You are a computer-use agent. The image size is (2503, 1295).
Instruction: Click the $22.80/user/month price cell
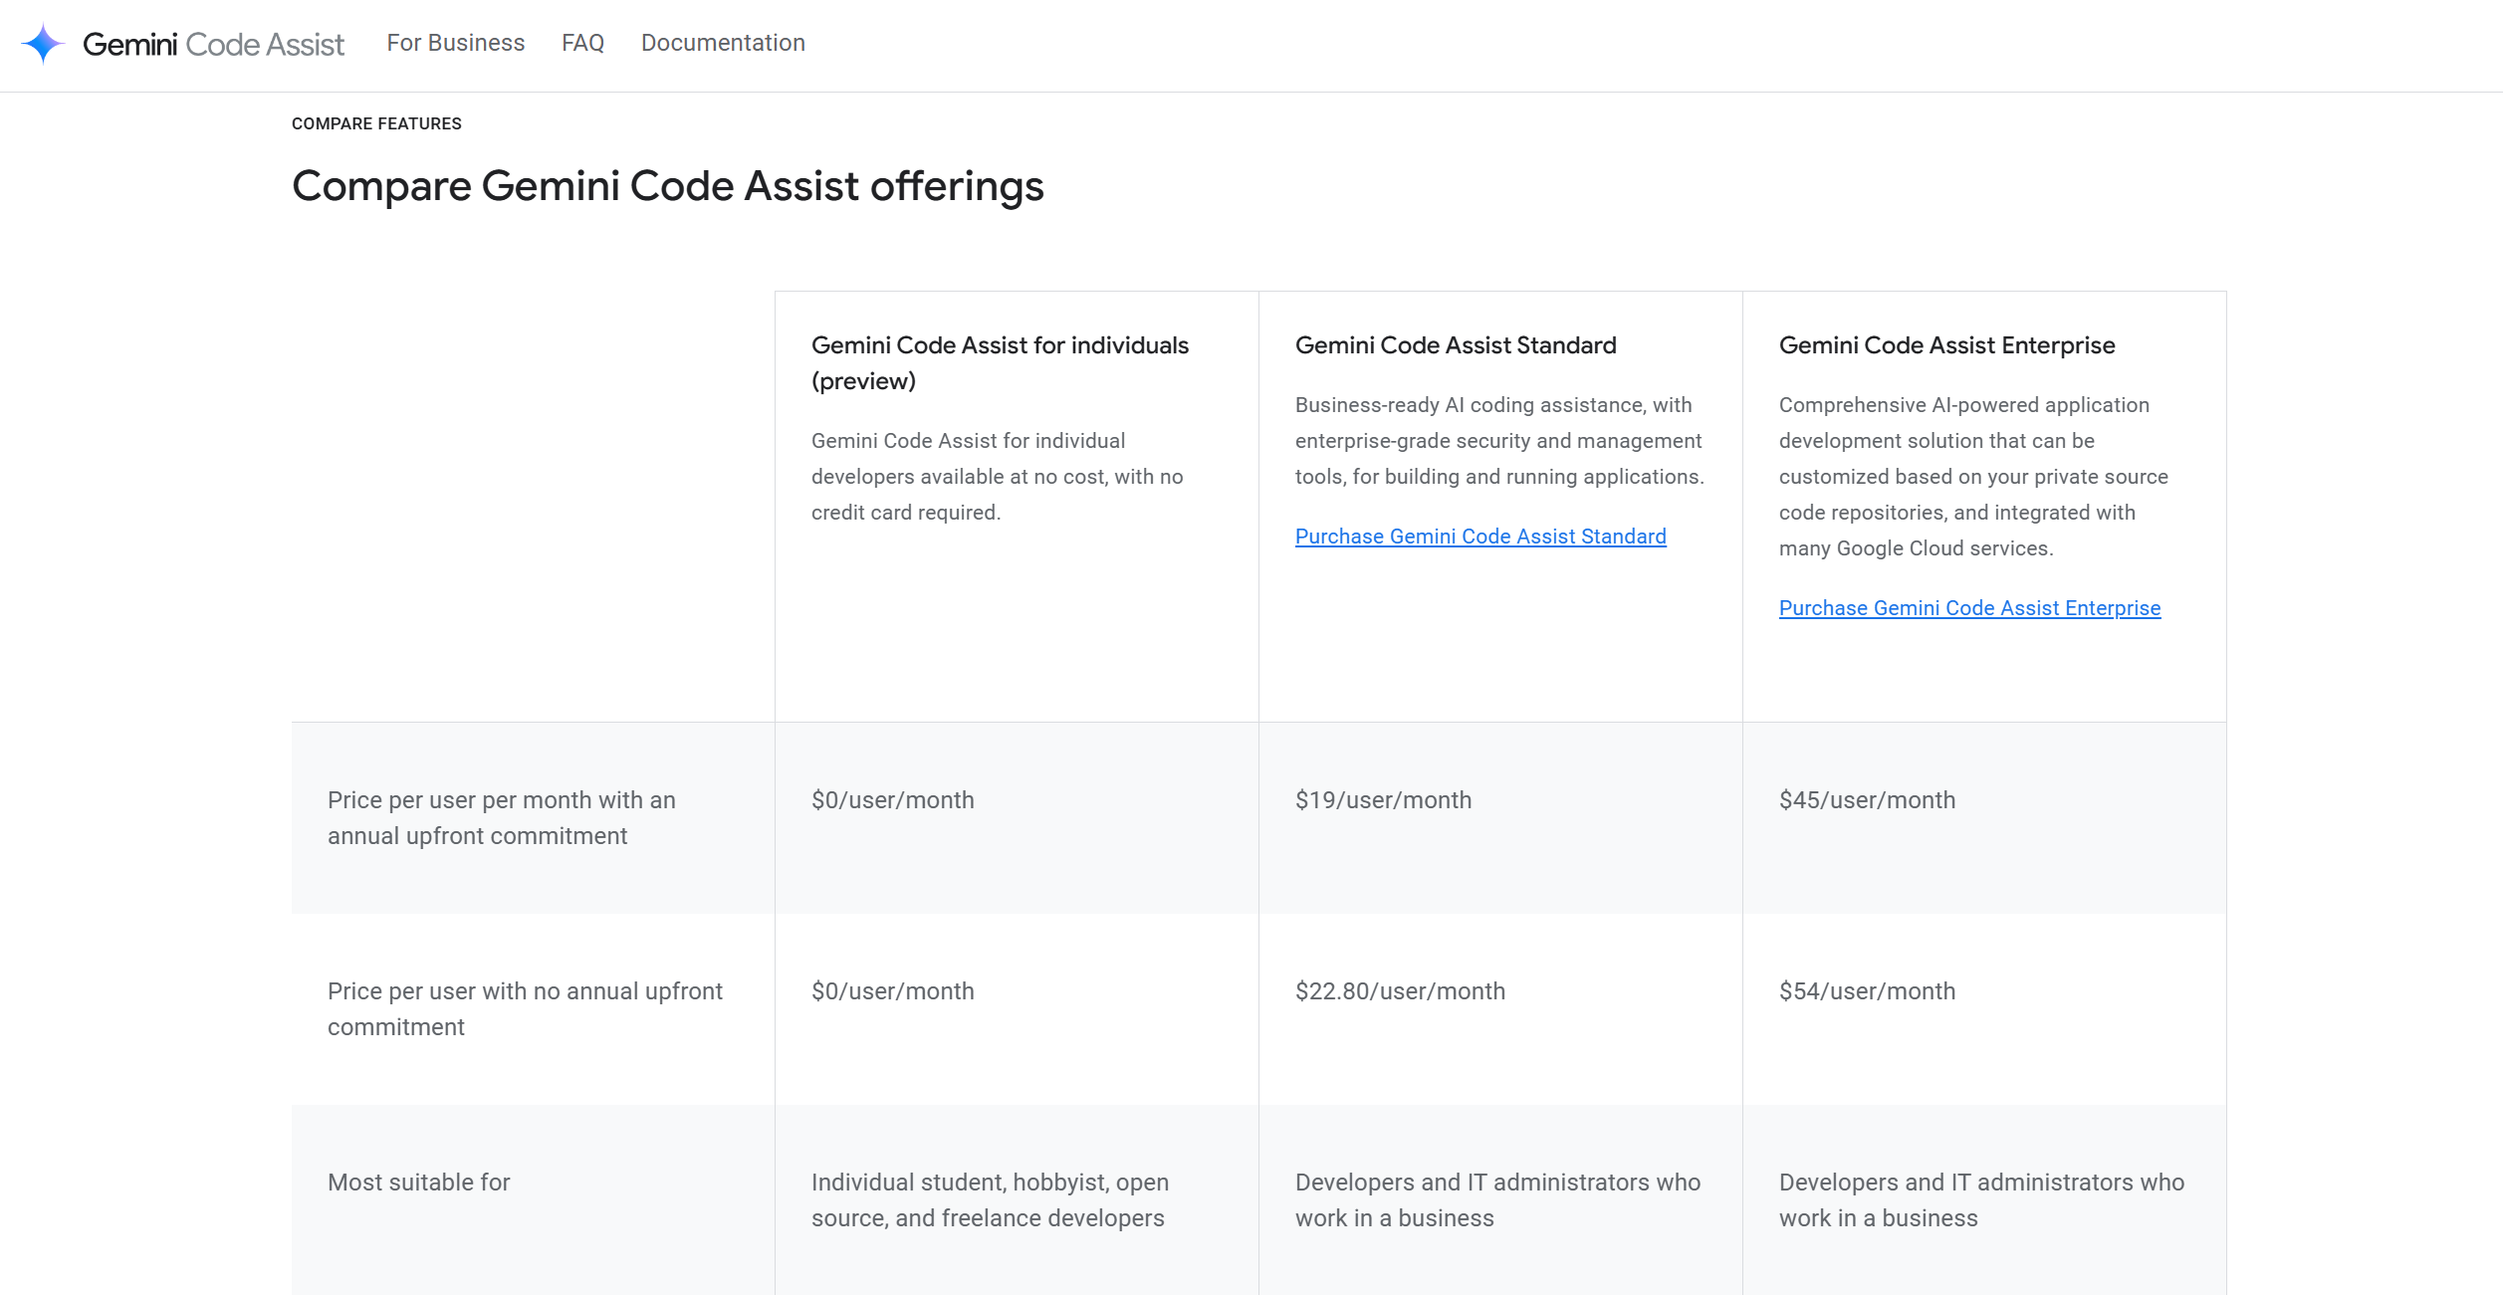[1400, 990]
